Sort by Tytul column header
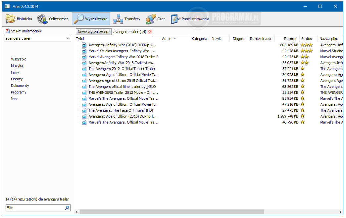Screen dimensions: 346x218 [x=118, y=39]
